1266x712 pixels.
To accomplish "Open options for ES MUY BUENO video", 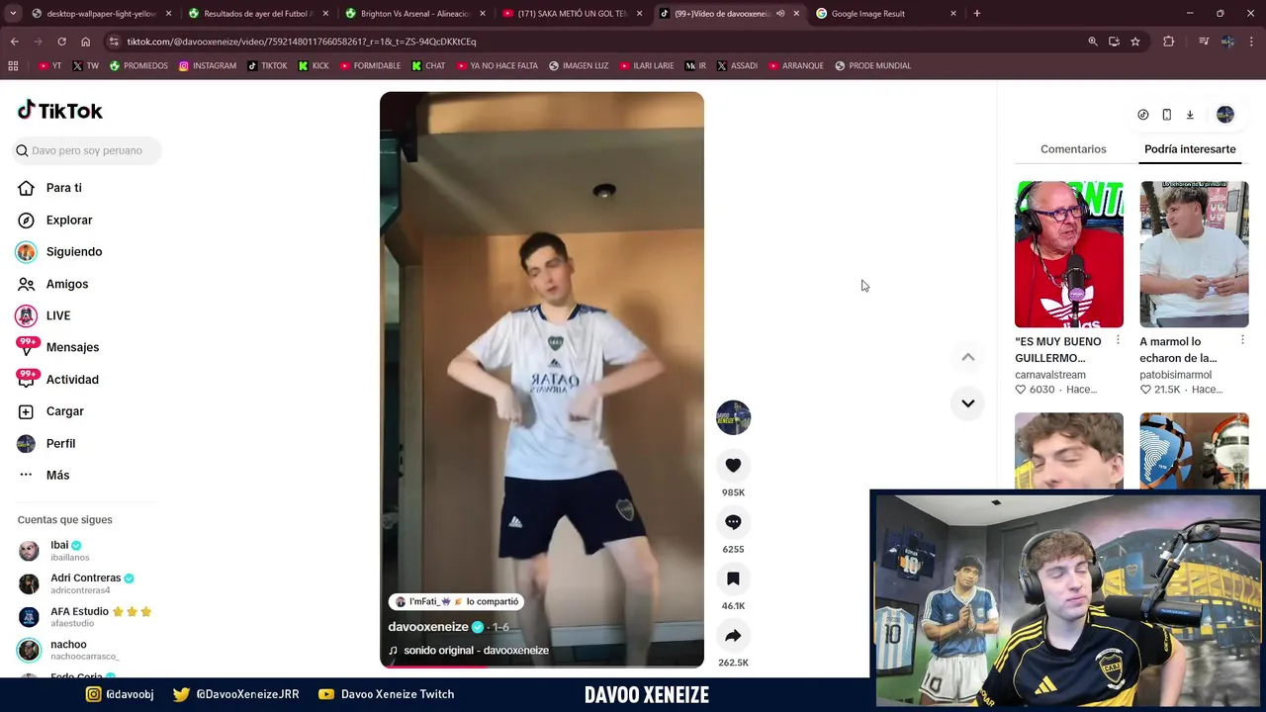I will (x=1118, y=340).
